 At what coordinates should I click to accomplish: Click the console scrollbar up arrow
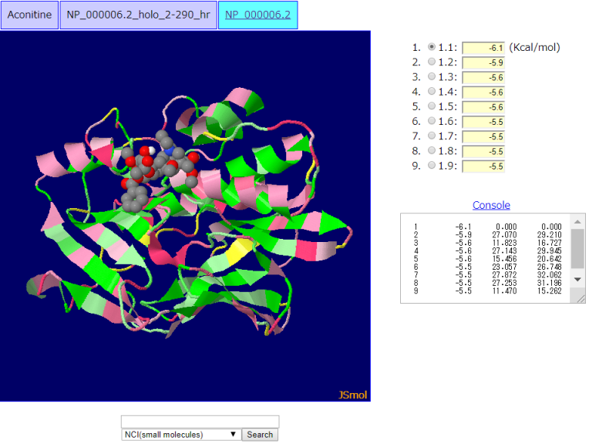pos(577,221)
